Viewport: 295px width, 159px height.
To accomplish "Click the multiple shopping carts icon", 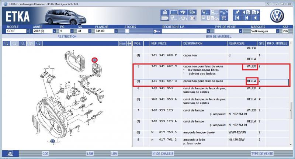I will click(224, 12).
